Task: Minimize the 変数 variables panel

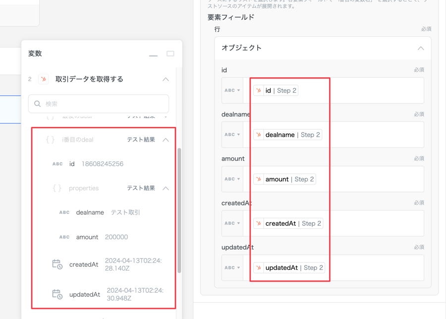Action: tap(153, 54)
